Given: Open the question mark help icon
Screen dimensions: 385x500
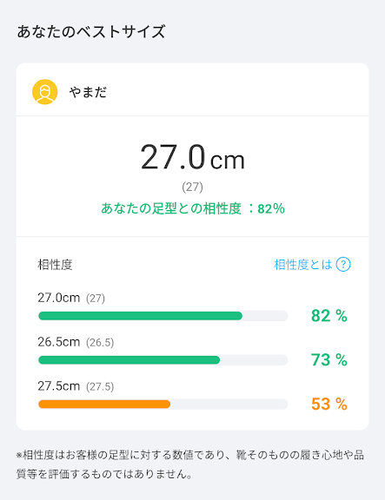Looking at the screenshot, I should pos(343,265).
